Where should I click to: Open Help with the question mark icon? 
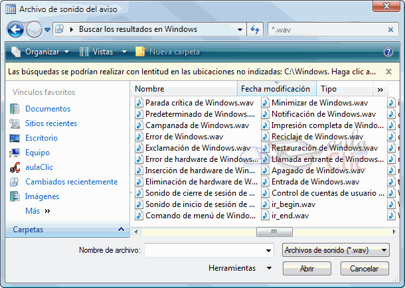[x=388, y=52]
